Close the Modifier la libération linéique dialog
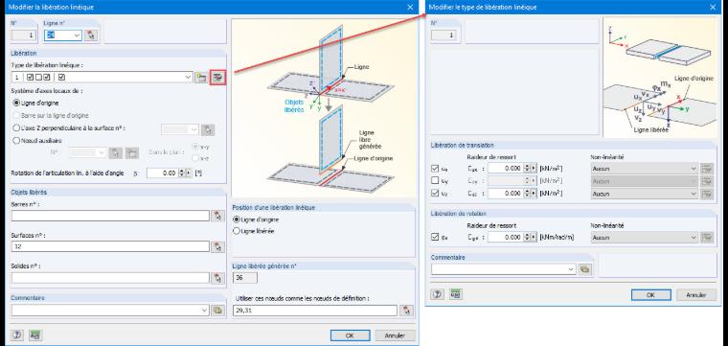 coord(410,7)
